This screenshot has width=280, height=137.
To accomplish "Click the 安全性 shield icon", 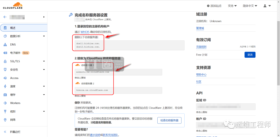I will tap(5, 70).
